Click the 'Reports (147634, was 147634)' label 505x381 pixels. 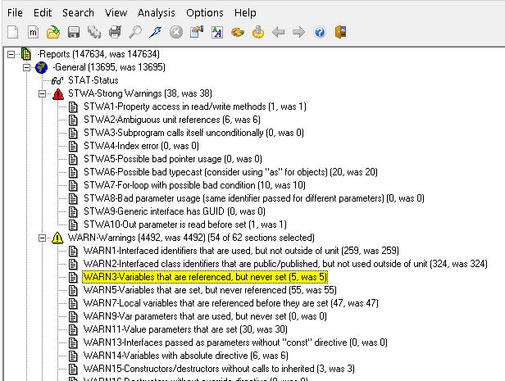(98, 54)
